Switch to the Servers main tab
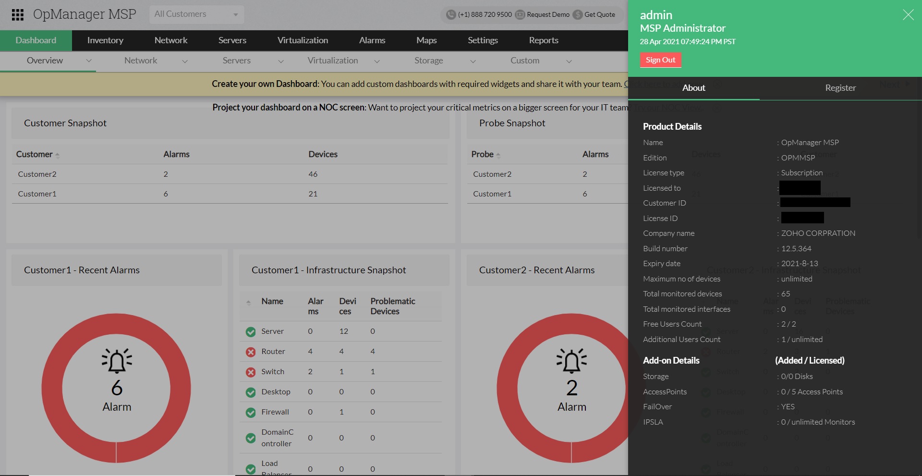The height and width of the screenshot is (476, 922). [232, 40]
